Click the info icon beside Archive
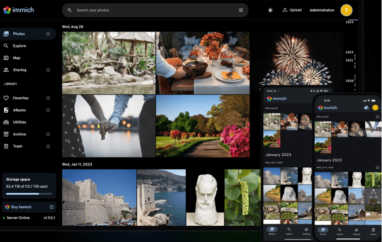This screenshot has width=382, height=242. [48, 134]
